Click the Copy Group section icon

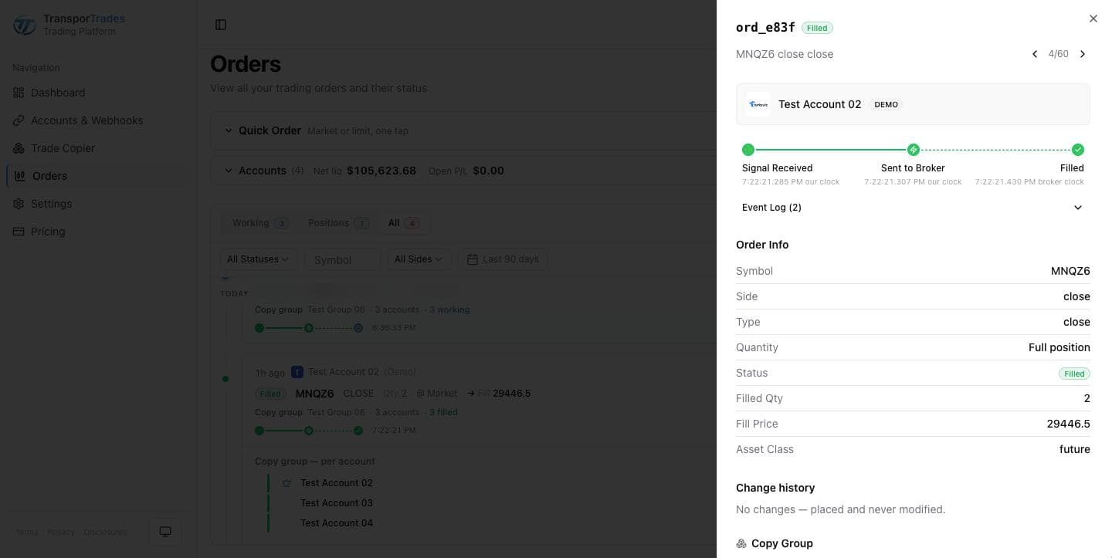741,543
